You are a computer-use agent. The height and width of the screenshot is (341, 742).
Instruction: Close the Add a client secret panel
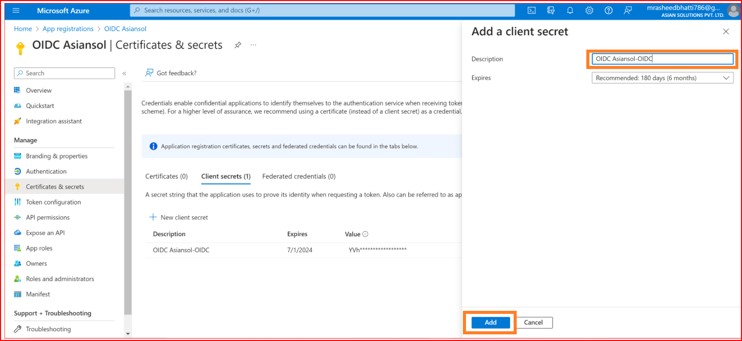(726, 32)
